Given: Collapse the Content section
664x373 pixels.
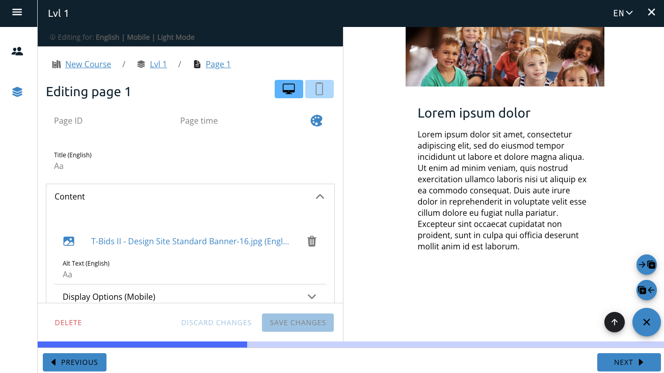Looking at the screenshot, I should (320, 196).
